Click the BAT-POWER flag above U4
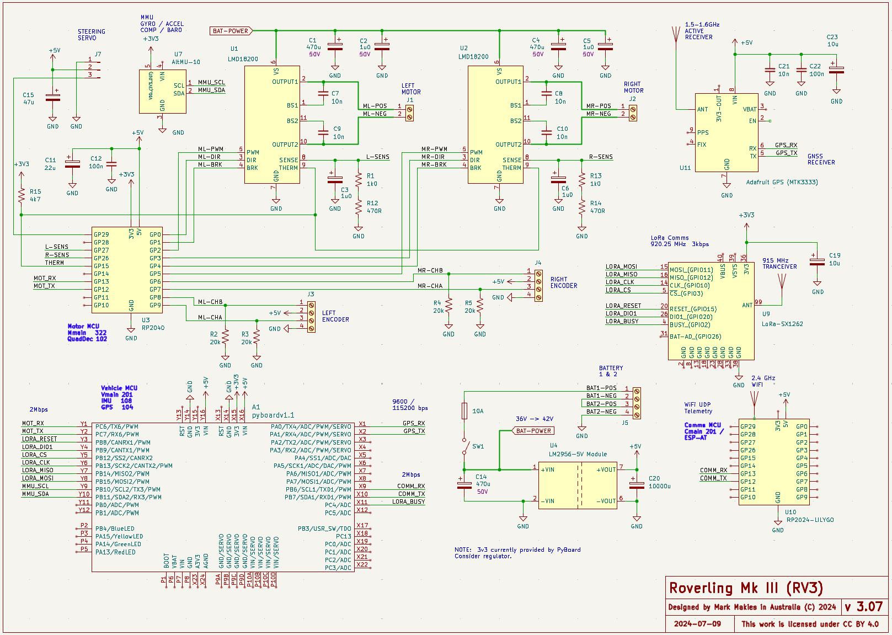Image resolution: width=892 pixels, height=635 pixels. click(533, 431)
